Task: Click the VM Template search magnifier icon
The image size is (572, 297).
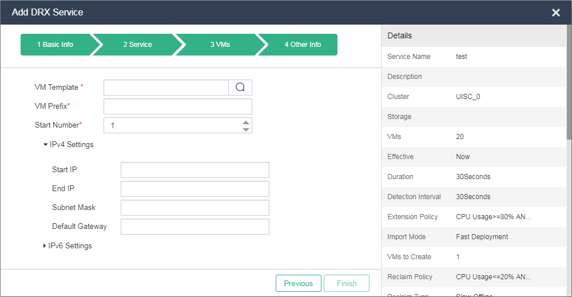Action: click(240, 88)
